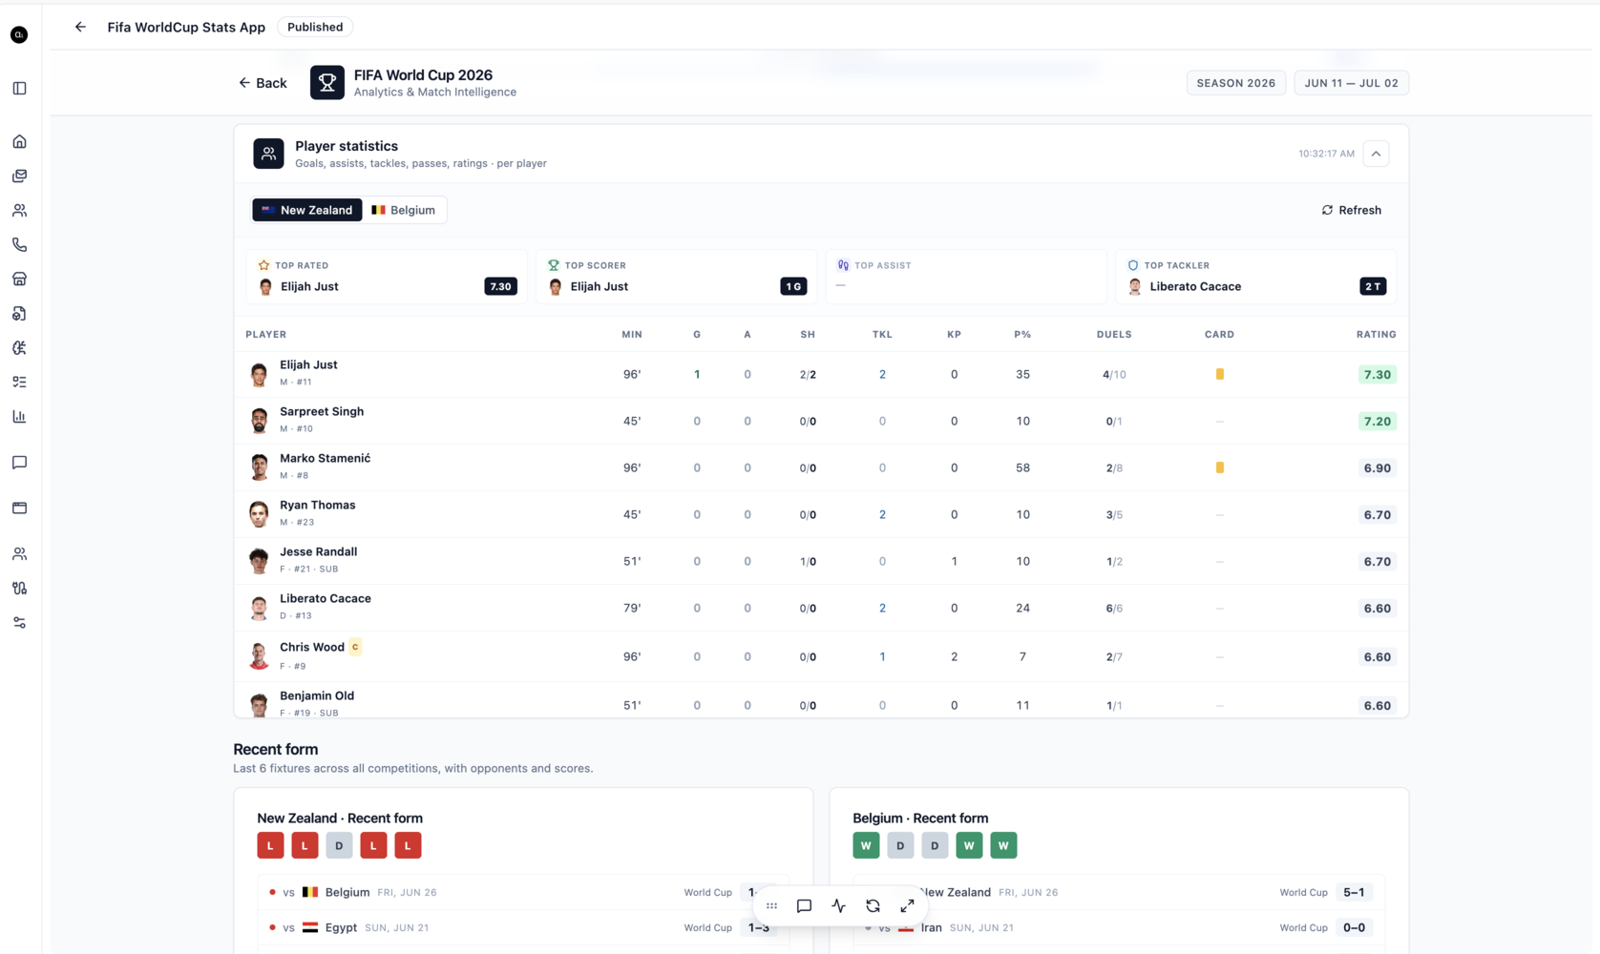Image resolution: width=1600 pixels, height=954 pixels.
Task: Click Chris Wood's player photo
Action: (259, 656)
